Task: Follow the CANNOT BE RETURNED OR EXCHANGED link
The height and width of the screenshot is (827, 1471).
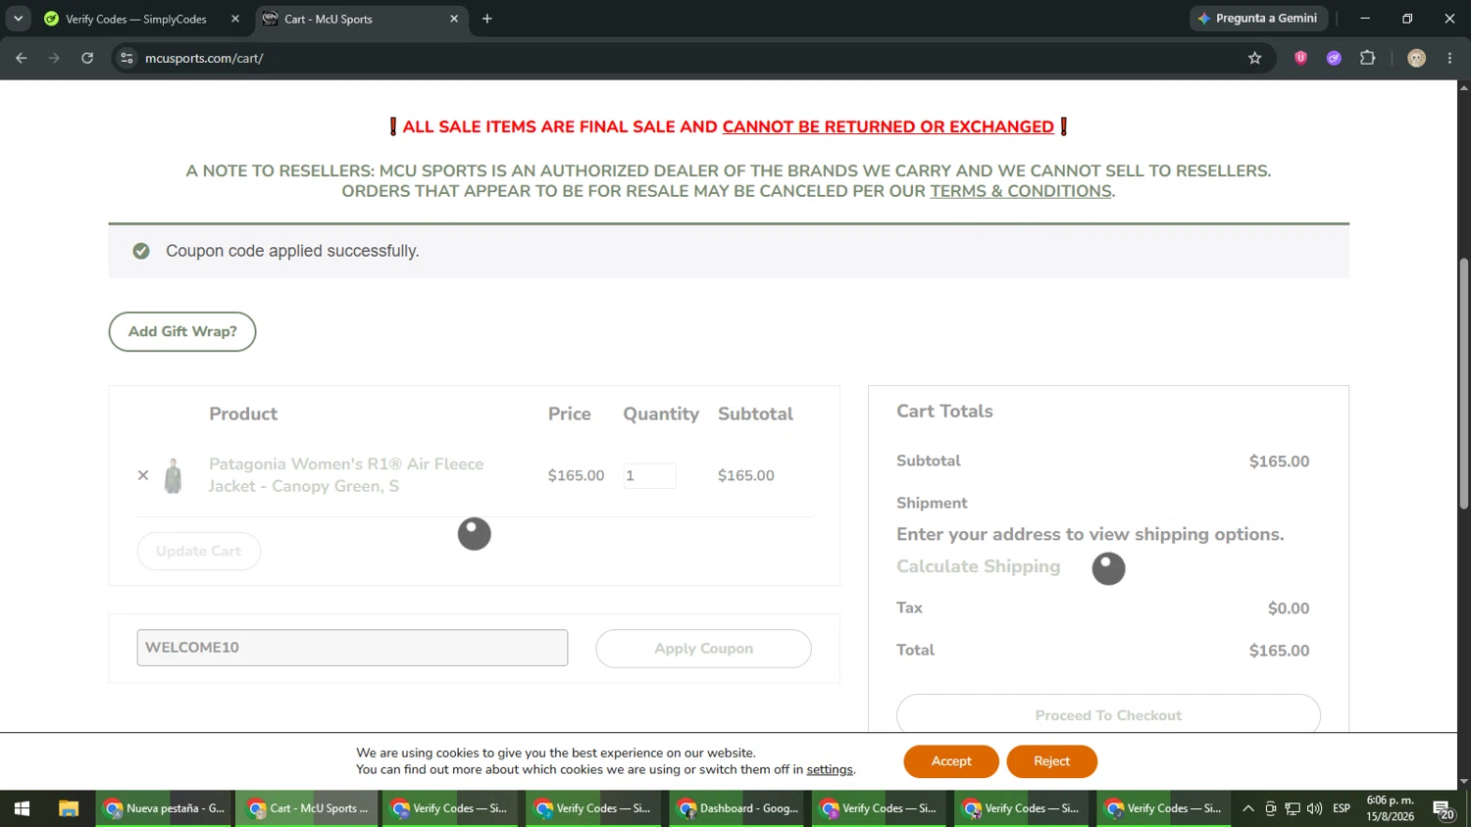Action: (x=888, y=126)
